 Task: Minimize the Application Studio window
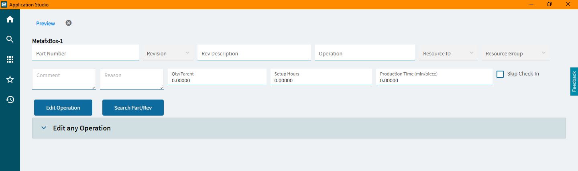[x=531, y=4]
